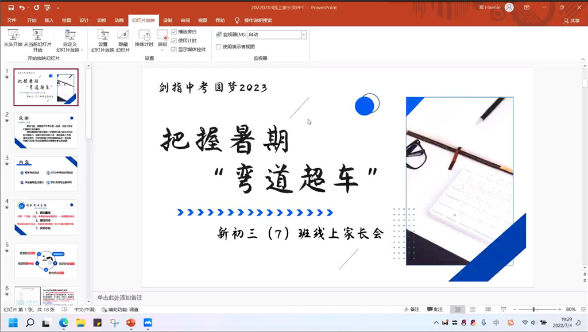588x332 pixels.
Task: Start slideshow from current slide (从当前幻灯片开始)
Action: 37,38
